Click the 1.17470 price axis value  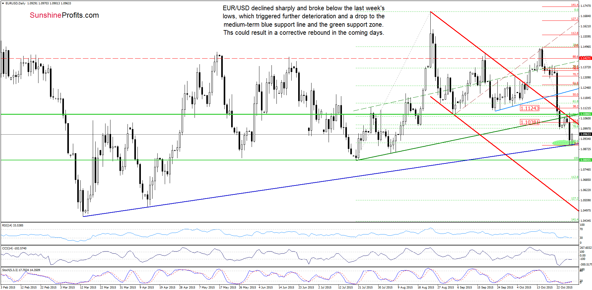586,6
